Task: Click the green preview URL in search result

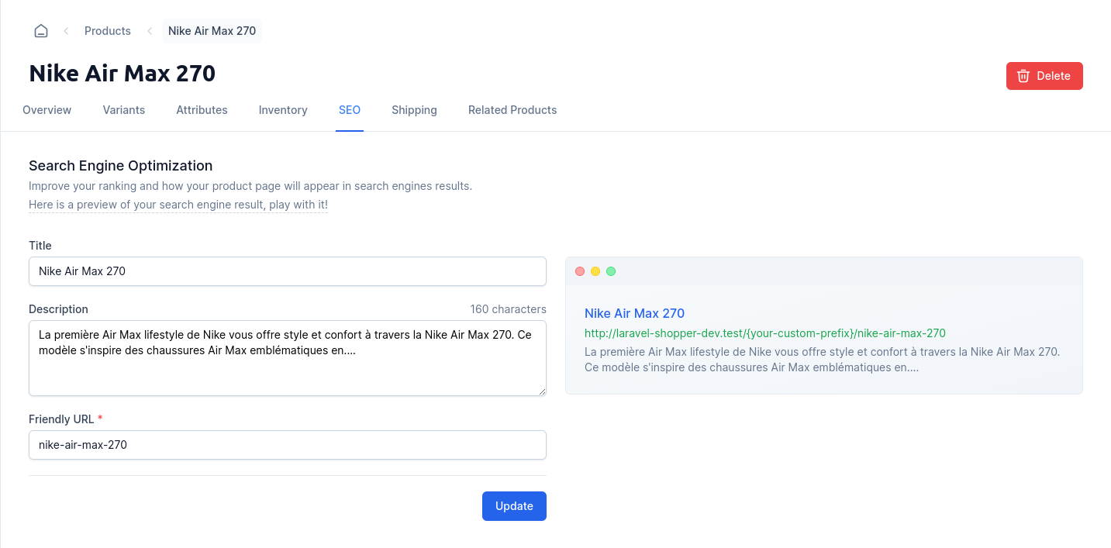Action: tap(764, 333)
